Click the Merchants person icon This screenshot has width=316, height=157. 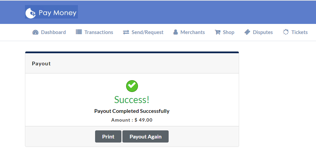tap(175, 32)
